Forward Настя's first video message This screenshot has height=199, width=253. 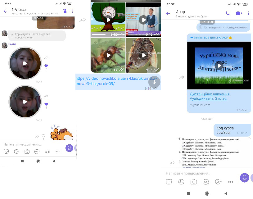click(x=46, y=57)
